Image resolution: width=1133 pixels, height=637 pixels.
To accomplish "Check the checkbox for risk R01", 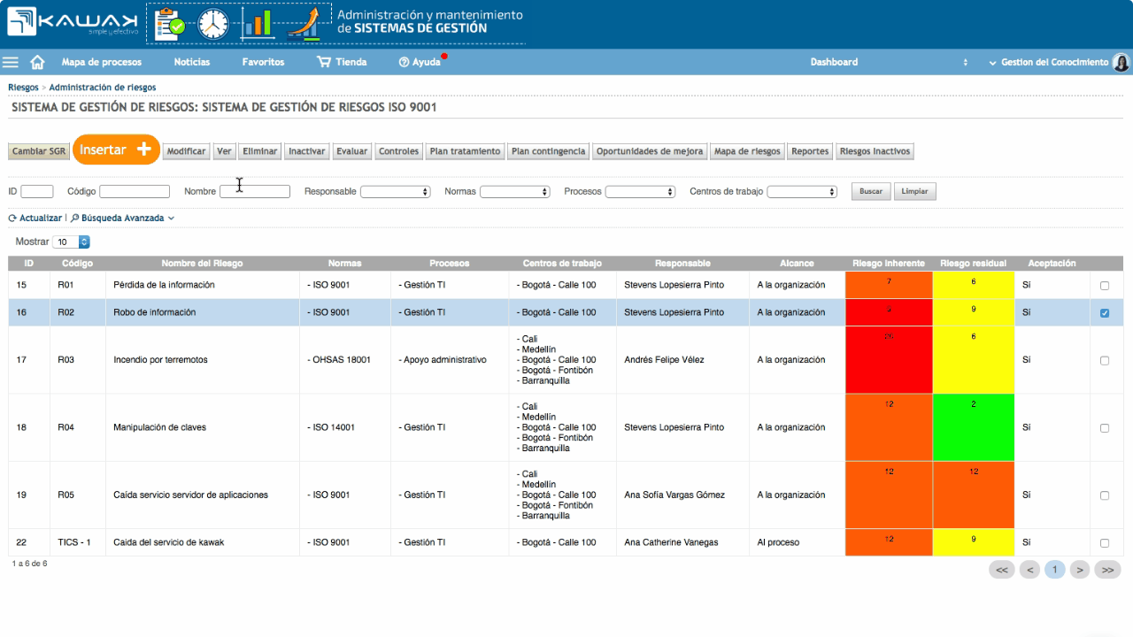I will coord(1106,284).
